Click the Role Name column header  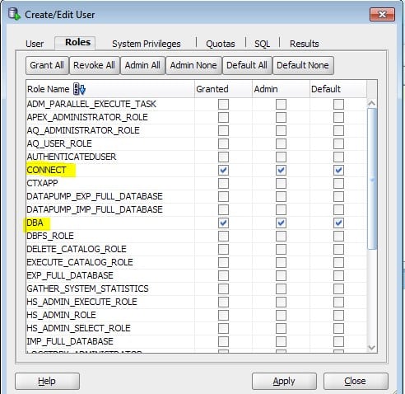tap(110, 89)
